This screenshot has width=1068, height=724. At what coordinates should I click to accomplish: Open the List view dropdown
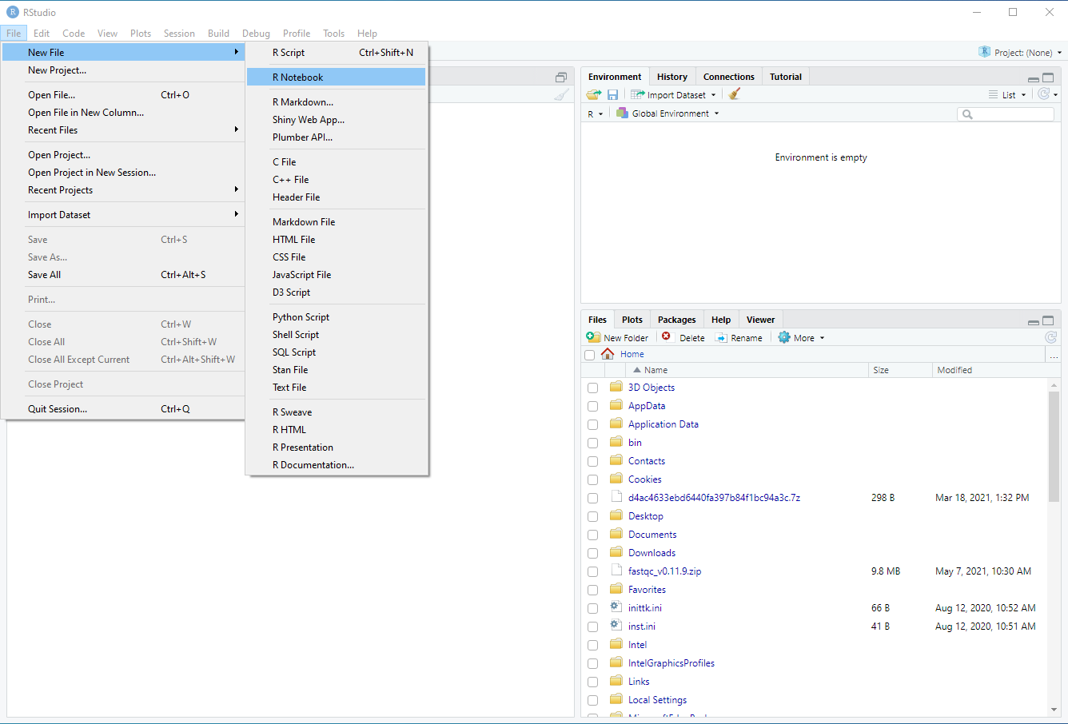pos(1008,94)
